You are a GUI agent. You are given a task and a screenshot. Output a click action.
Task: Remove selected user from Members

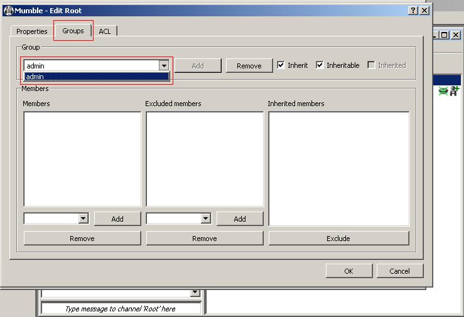point(82,239)
